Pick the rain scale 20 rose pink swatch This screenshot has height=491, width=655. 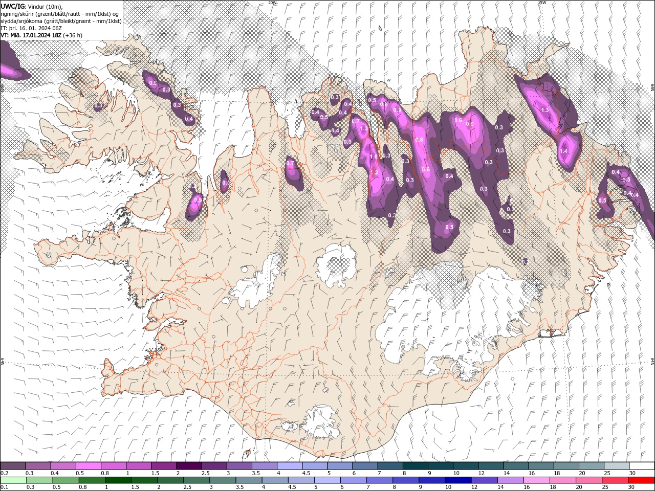[588, 480]
